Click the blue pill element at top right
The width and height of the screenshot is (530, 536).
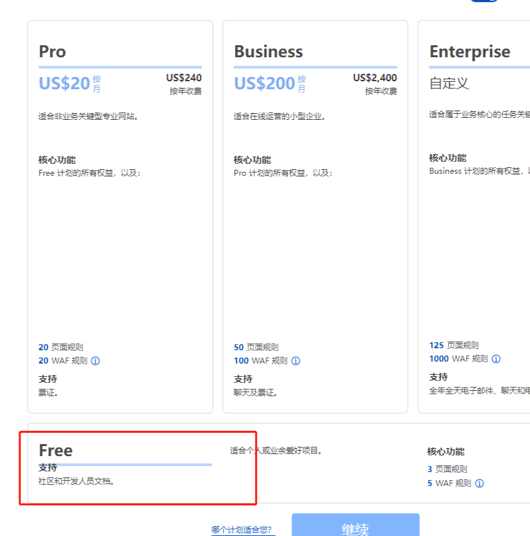(485, 1)
